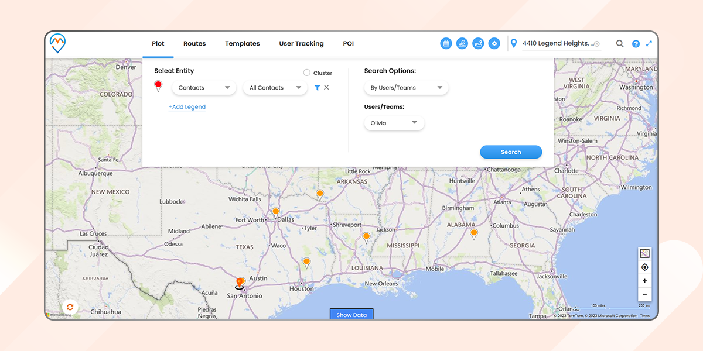Open the settings gear icon
Image resolution: width=703 pixels, height=351 pixels.
coord(494,43)
